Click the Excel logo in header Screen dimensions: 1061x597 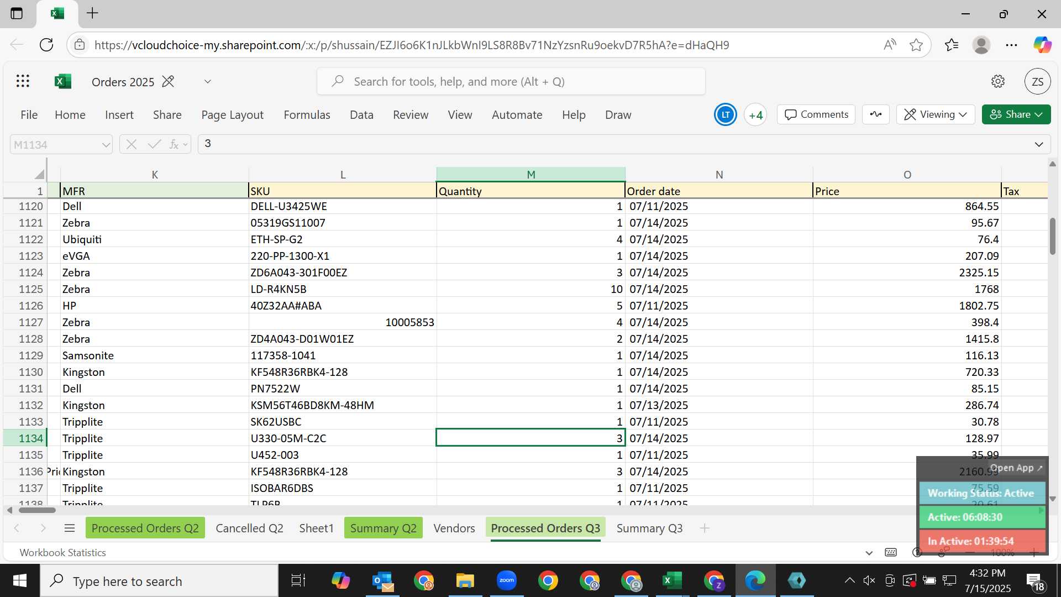pos(63,81)
